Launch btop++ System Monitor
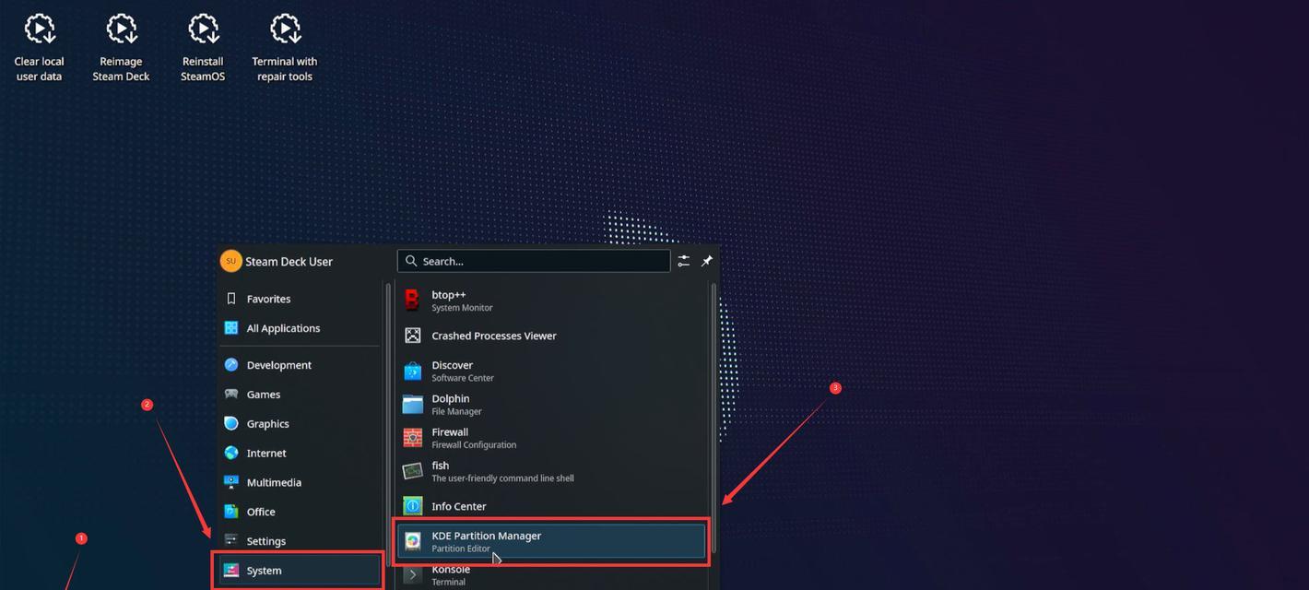Image resolution: width=1309 pixels, height=590 pixels. point(551,301)
